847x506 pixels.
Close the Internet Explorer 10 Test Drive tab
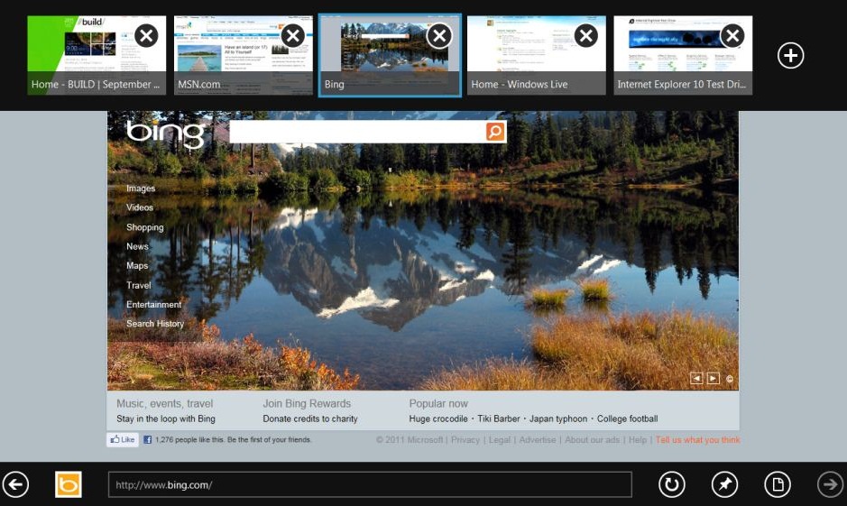pyautogui.click(x=732, y=36)
